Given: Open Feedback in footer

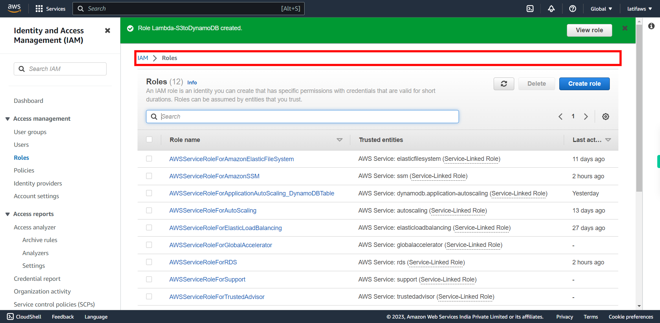Looking at the screenshot, I should pos(63,317).
